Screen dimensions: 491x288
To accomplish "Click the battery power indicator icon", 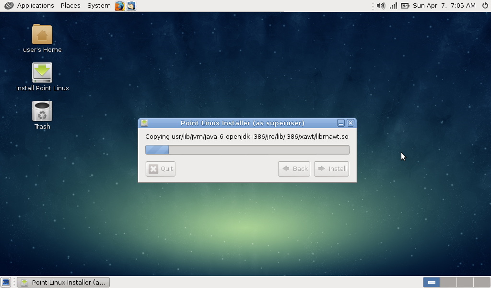I will coord(405,6).
